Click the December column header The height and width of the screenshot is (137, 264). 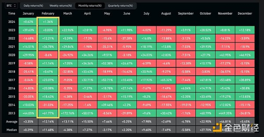coord(245,14)
